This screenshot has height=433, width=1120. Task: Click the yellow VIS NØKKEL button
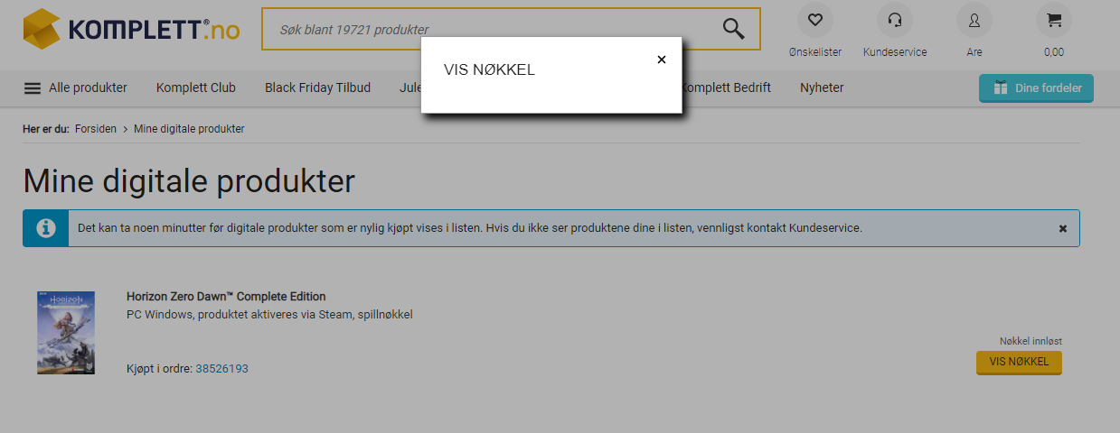point(1019,362)
